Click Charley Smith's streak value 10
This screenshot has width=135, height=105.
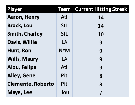101,34
